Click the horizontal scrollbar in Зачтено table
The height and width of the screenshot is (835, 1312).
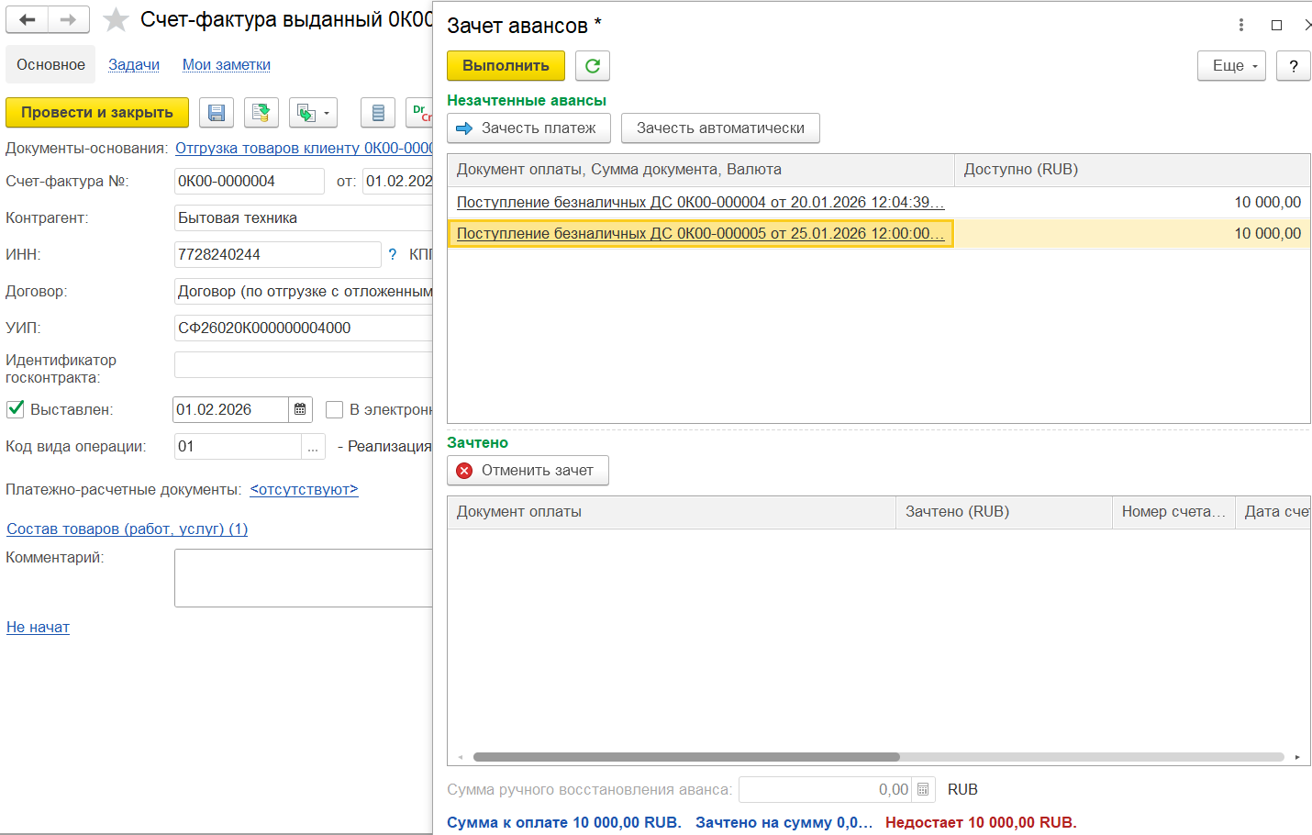point(686,757)
